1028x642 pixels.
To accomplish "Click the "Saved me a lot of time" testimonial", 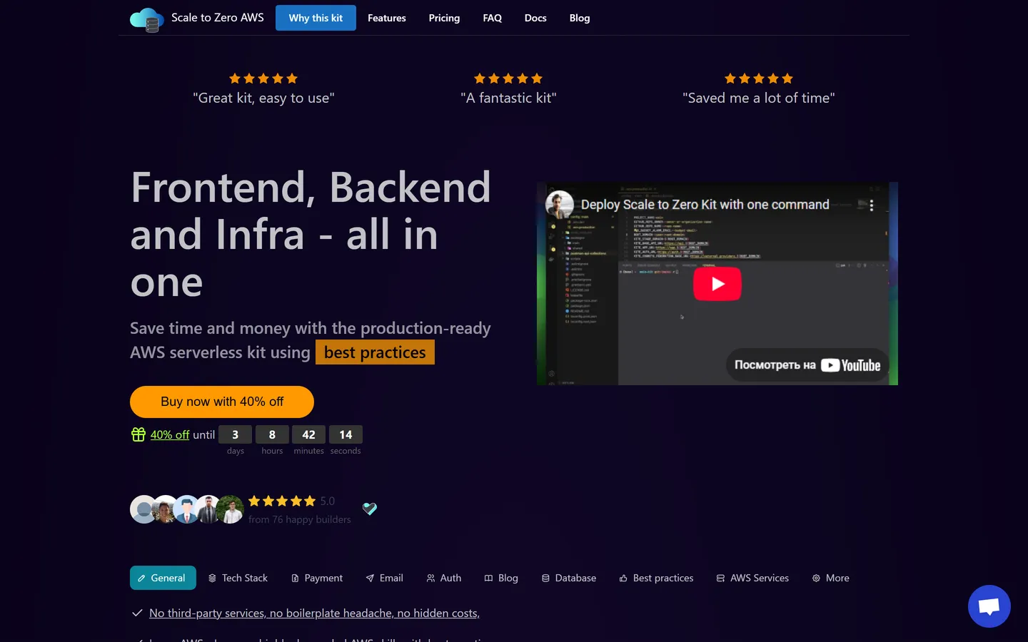I will pyautogui.click(x=759, y=98).
